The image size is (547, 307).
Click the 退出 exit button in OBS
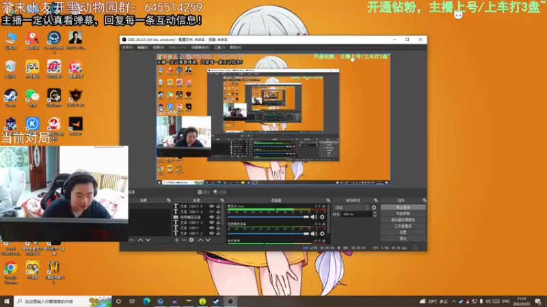tap(403, 239)
